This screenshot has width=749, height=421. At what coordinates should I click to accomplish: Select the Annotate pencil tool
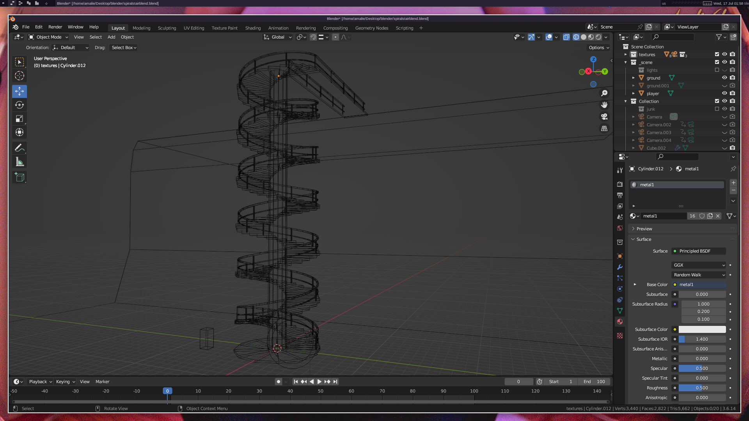pyautogui.click(x=20, y=148)
